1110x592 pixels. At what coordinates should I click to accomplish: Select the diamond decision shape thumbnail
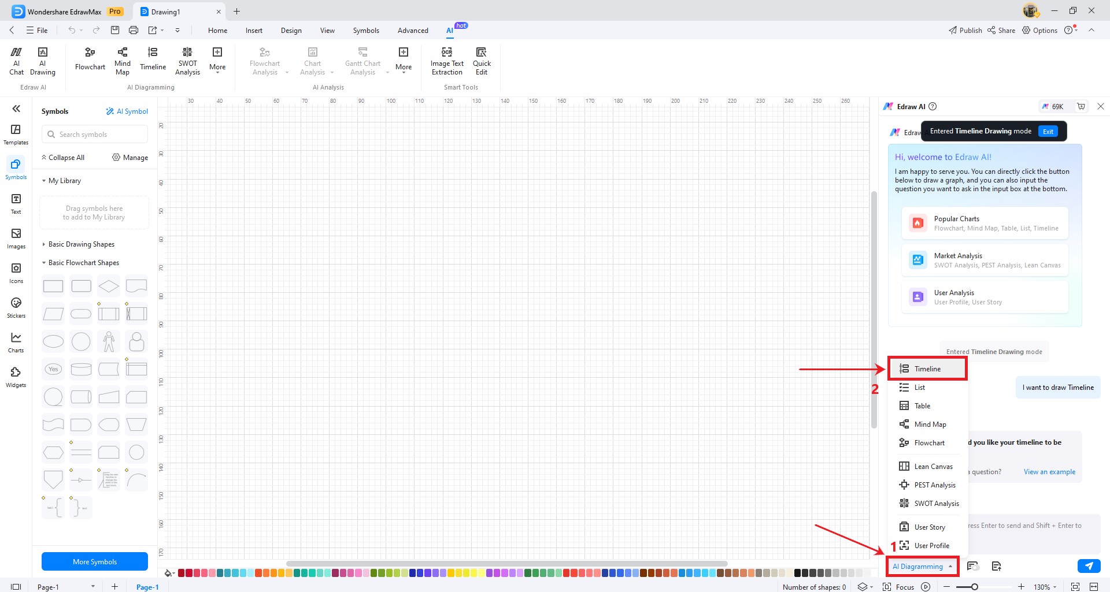point(109,286)
